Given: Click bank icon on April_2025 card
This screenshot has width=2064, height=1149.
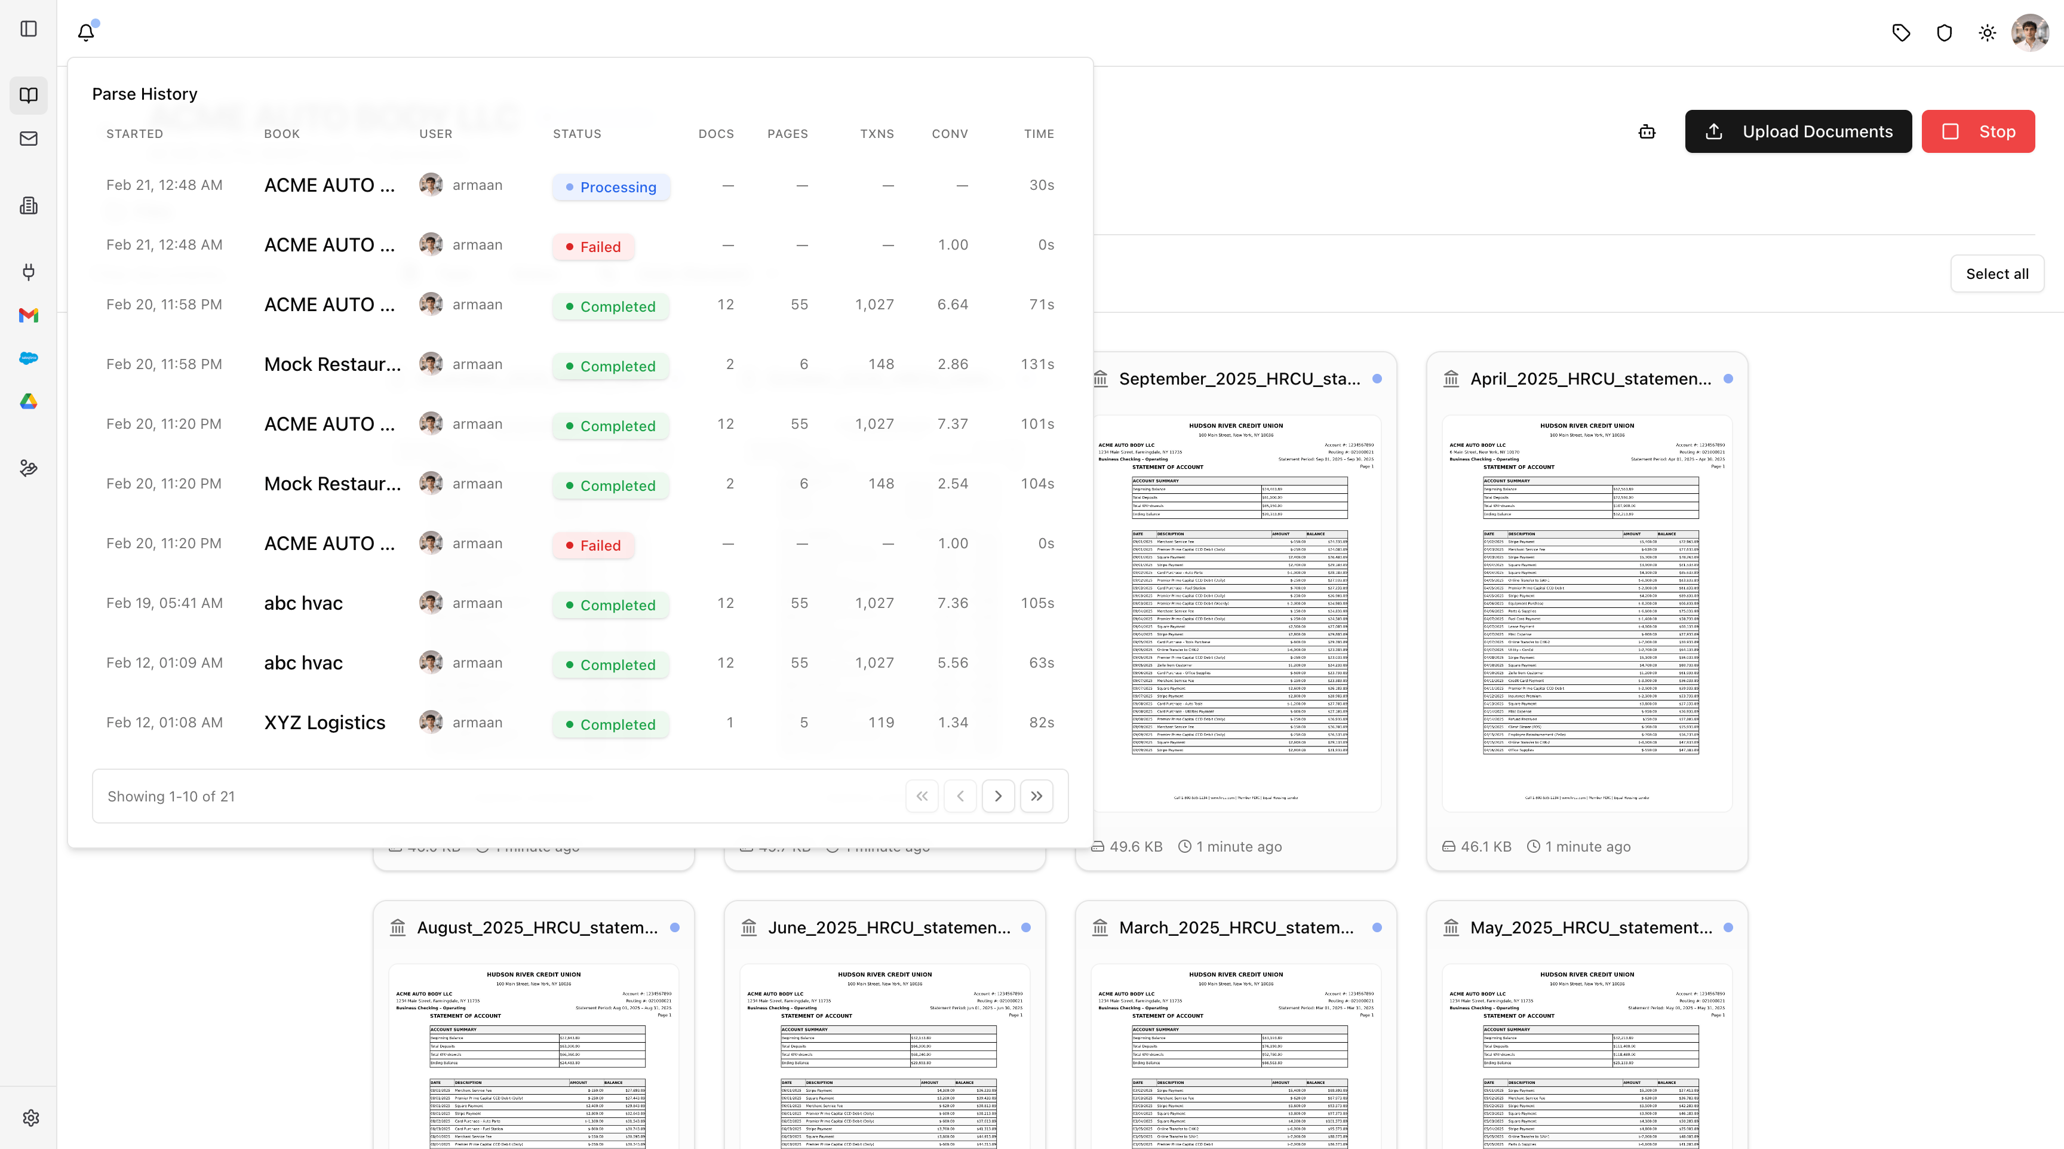Looking at the screenshot, I should click(x=1451, y=378).
